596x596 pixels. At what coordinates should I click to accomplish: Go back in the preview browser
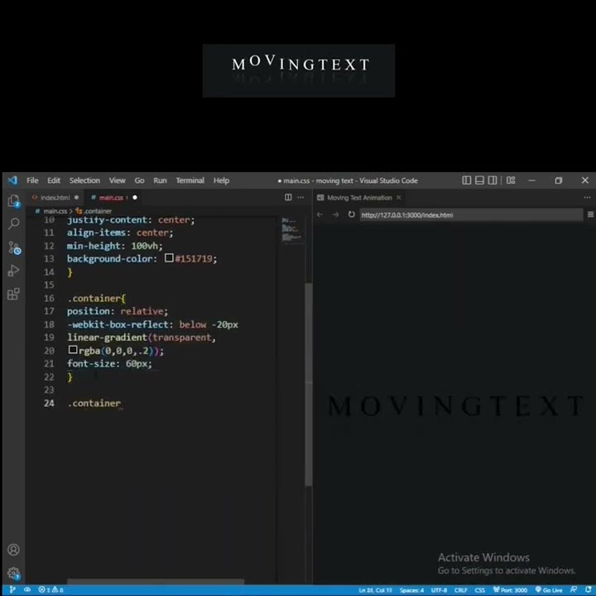click(x=320, y=214)
